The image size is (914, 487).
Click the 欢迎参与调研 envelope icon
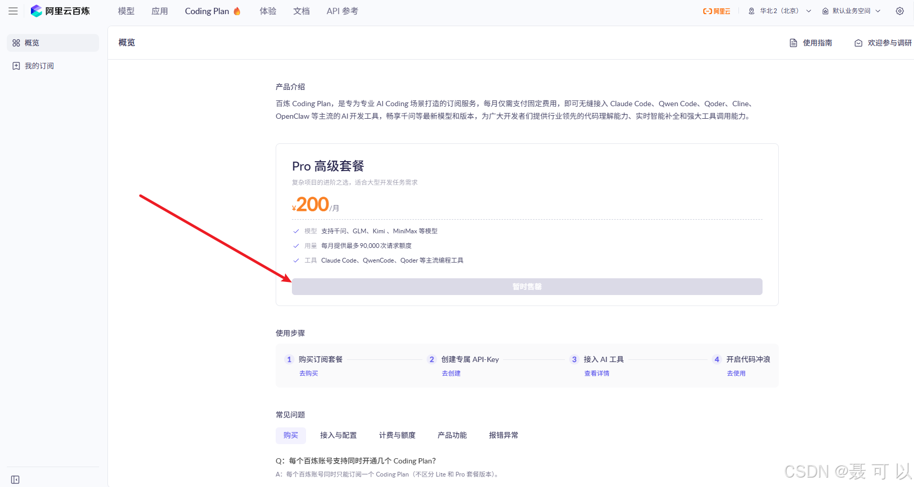[x=858, y=43]
